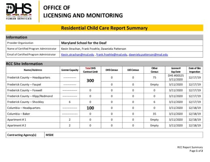
Task: Click the 'License # Exp Date' column header
Action: (176, 70)
